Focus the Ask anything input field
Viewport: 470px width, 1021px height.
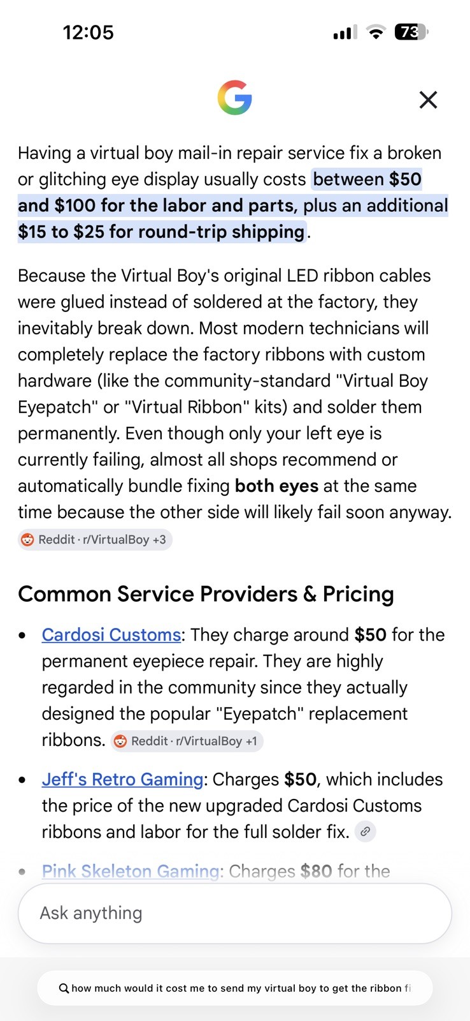click(x=235, y=913)
